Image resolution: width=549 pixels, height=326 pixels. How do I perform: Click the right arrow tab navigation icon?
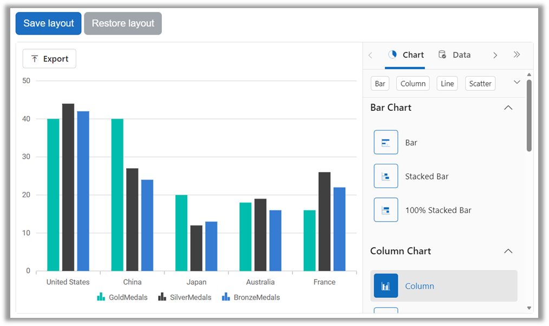[x=495, y=55]
